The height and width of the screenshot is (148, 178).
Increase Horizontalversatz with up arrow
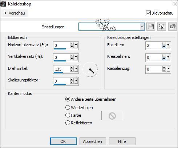coord(72,44)
